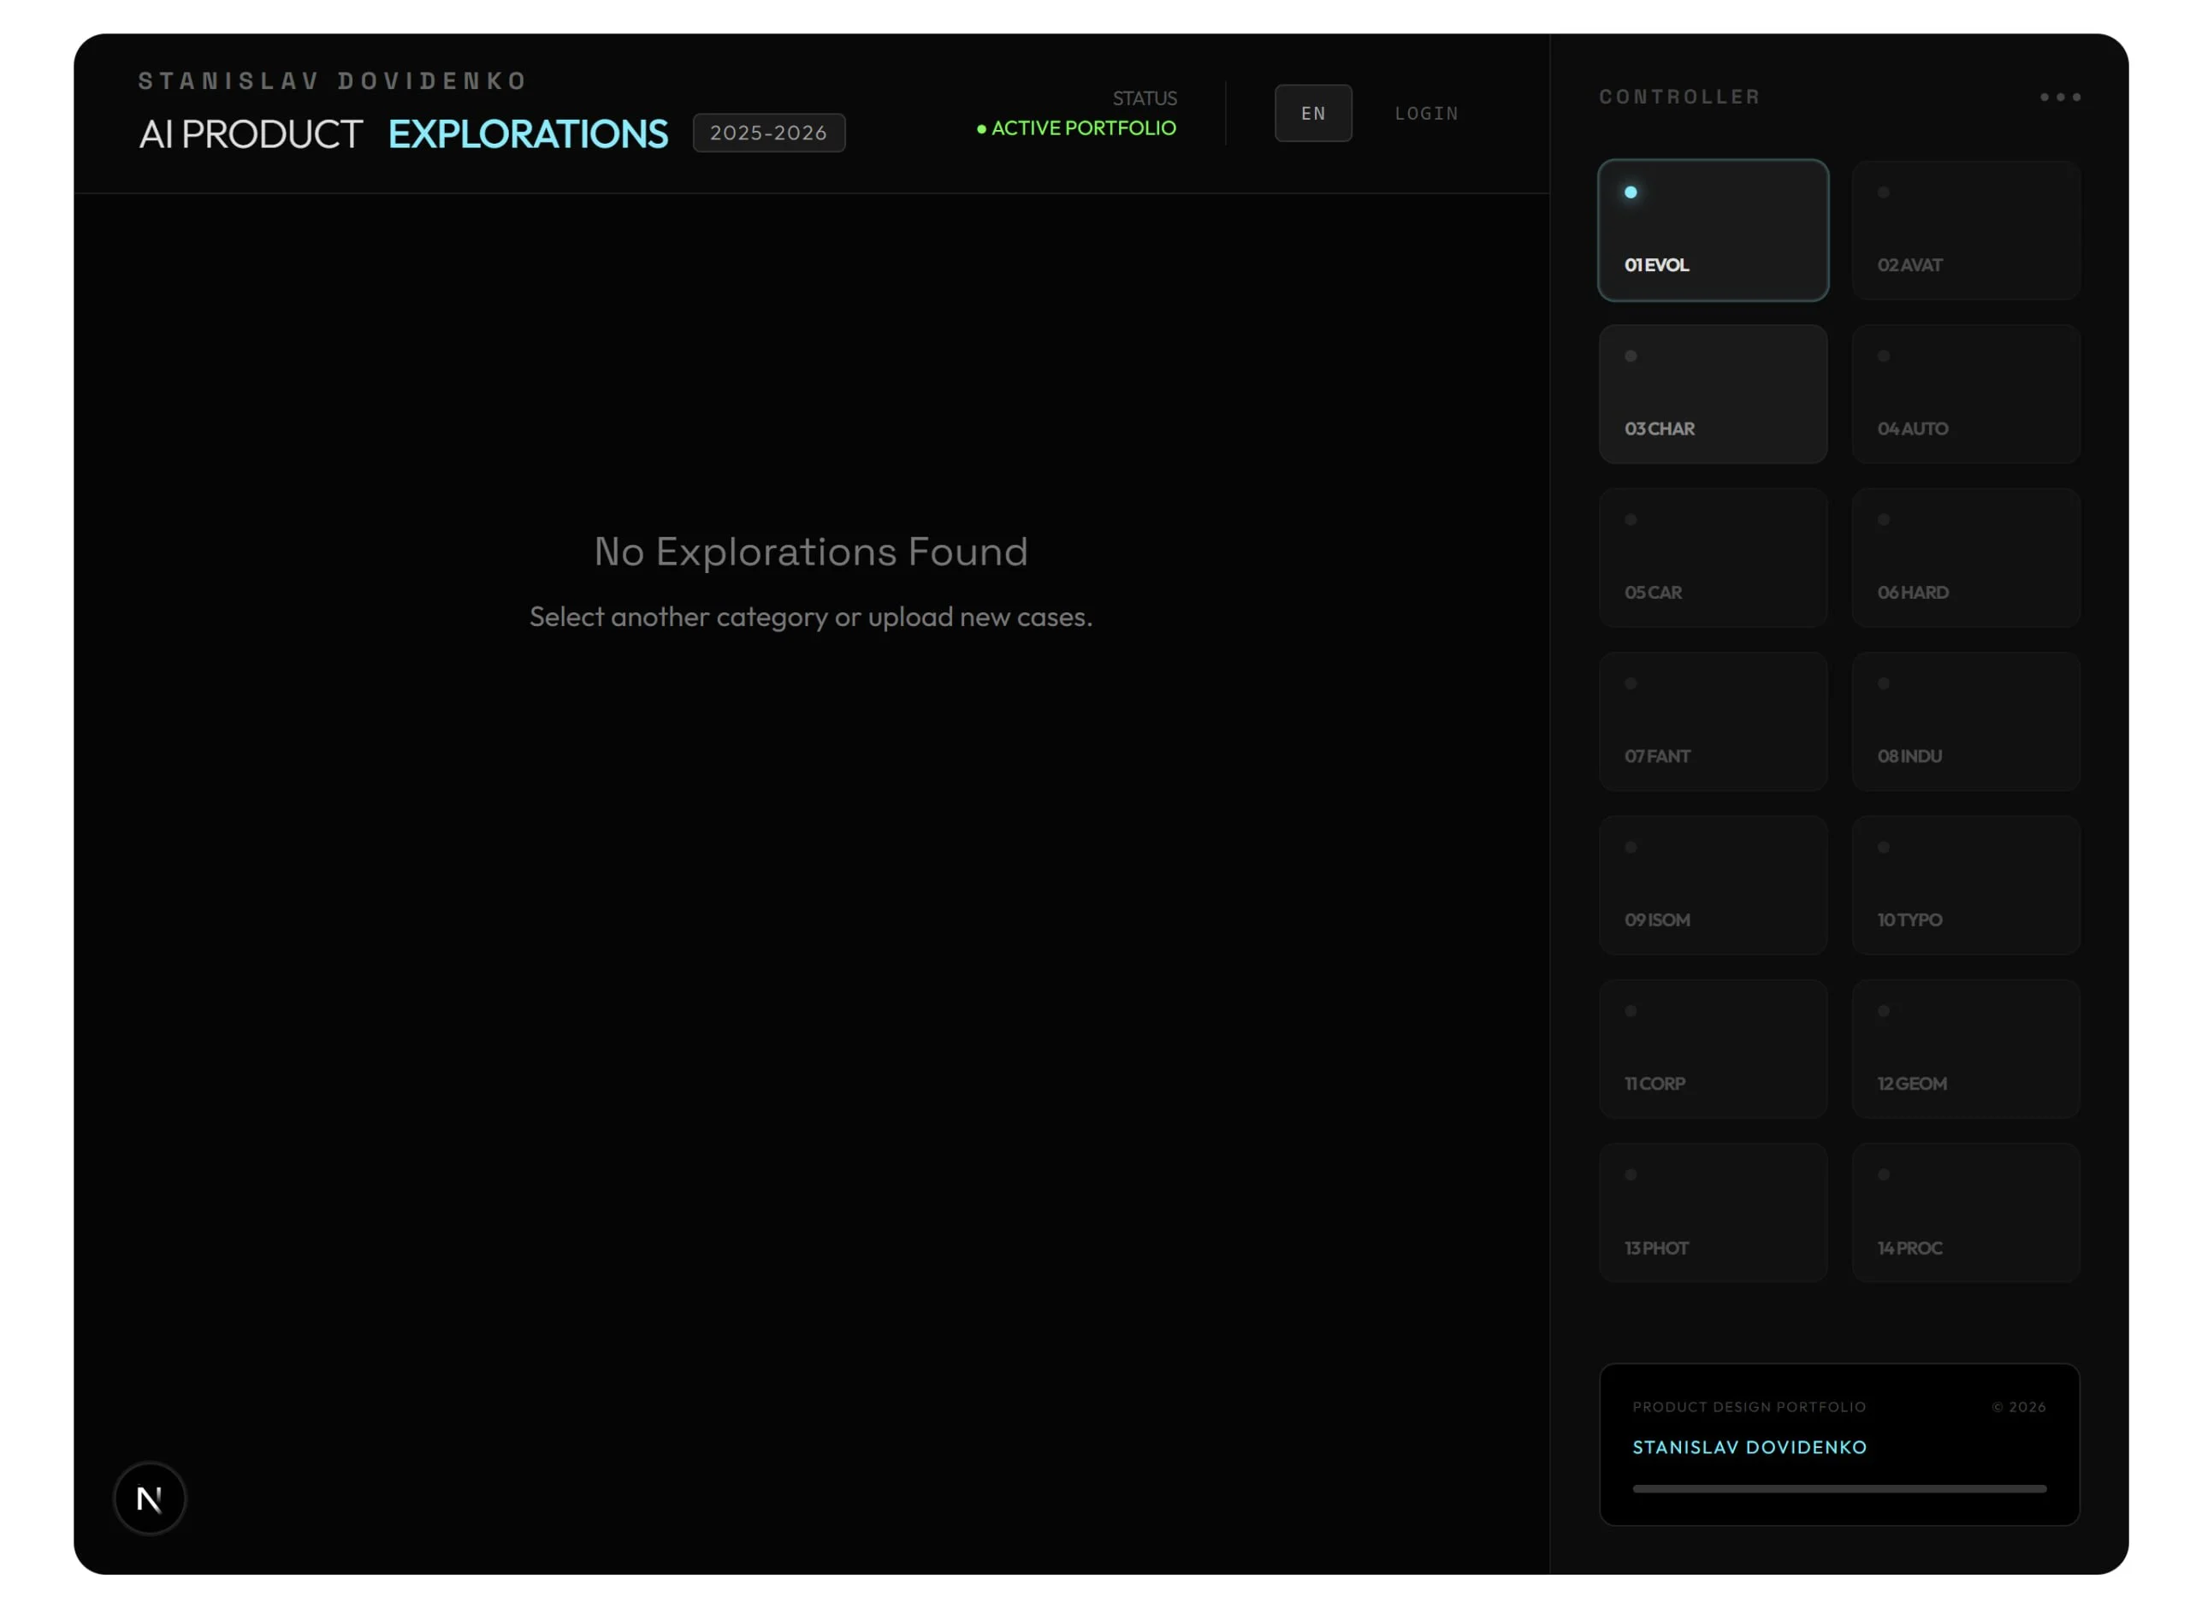Switch to 11 CORP category
2190x1602 pixels.
coord(1713,1049)
